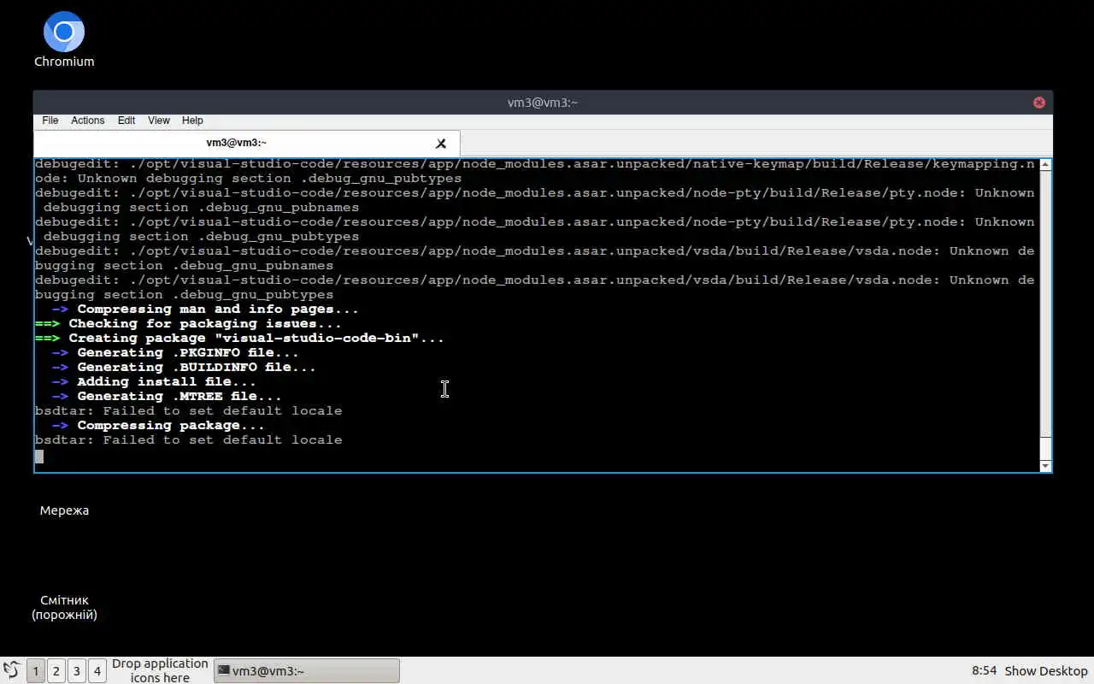The height and width of the screenshot is (684, 1094).
Task: Open the Actions menu
Action: tap(87, 121)
